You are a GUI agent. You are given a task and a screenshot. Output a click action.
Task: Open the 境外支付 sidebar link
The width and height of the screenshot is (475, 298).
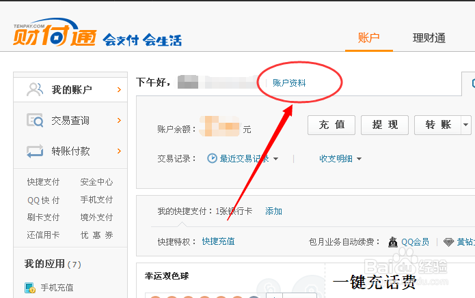[x=96, y=218]
